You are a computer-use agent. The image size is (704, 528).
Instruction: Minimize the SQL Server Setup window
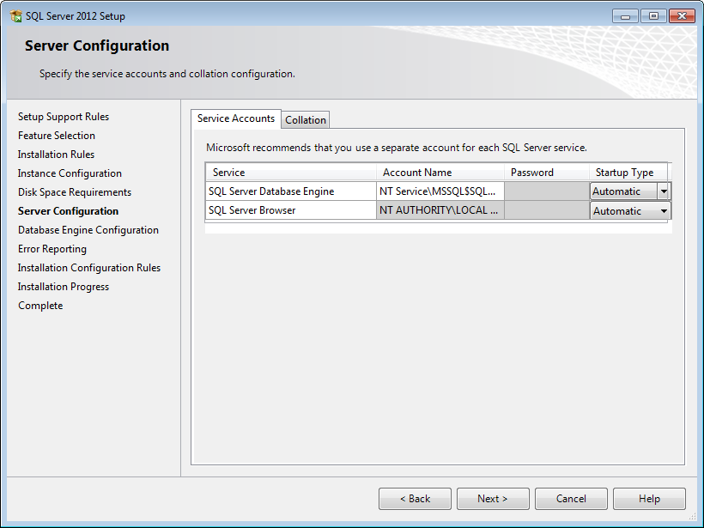pyautogui.click(x=625, y=16)
